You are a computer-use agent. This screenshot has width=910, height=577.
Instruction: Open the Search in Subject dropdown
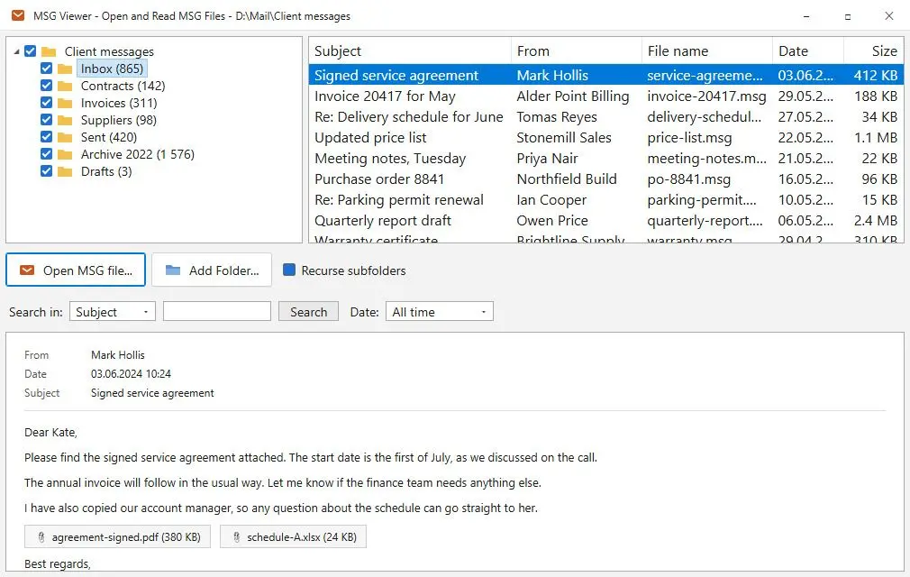(112, 312)
